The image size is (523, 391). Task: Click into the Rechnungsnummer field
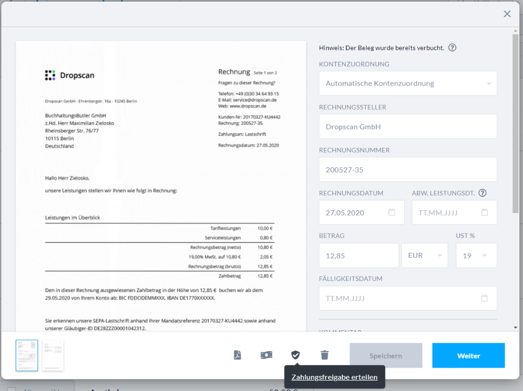coord(407,170)
